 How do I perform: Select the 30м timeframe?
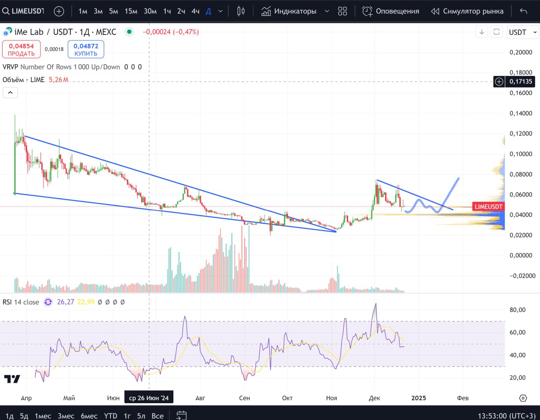(150, 11)
